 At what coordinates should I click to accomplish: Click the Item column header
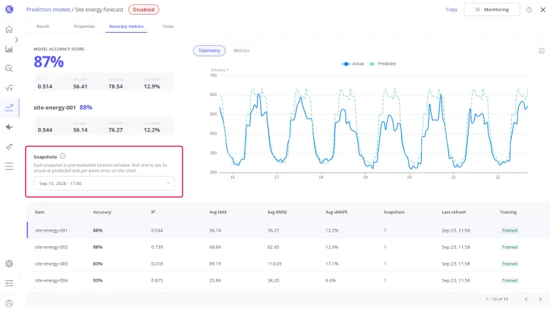pyautogui.click(x=40, y=212)
